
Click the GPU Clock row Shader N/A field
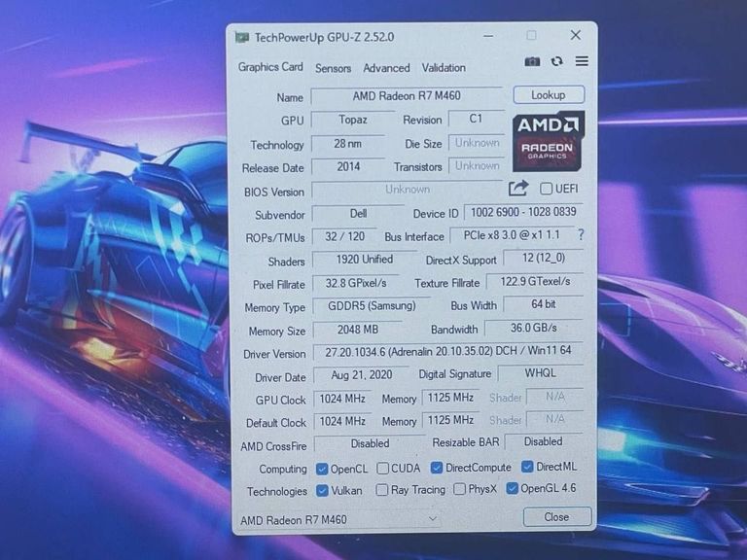555,397
